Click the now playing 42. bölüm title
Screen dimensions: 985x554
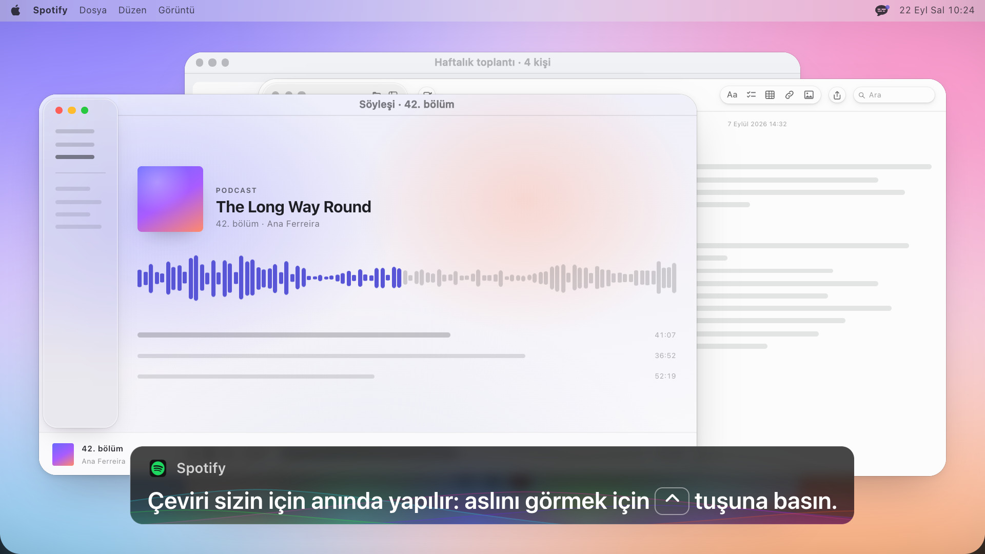[103, 449]
